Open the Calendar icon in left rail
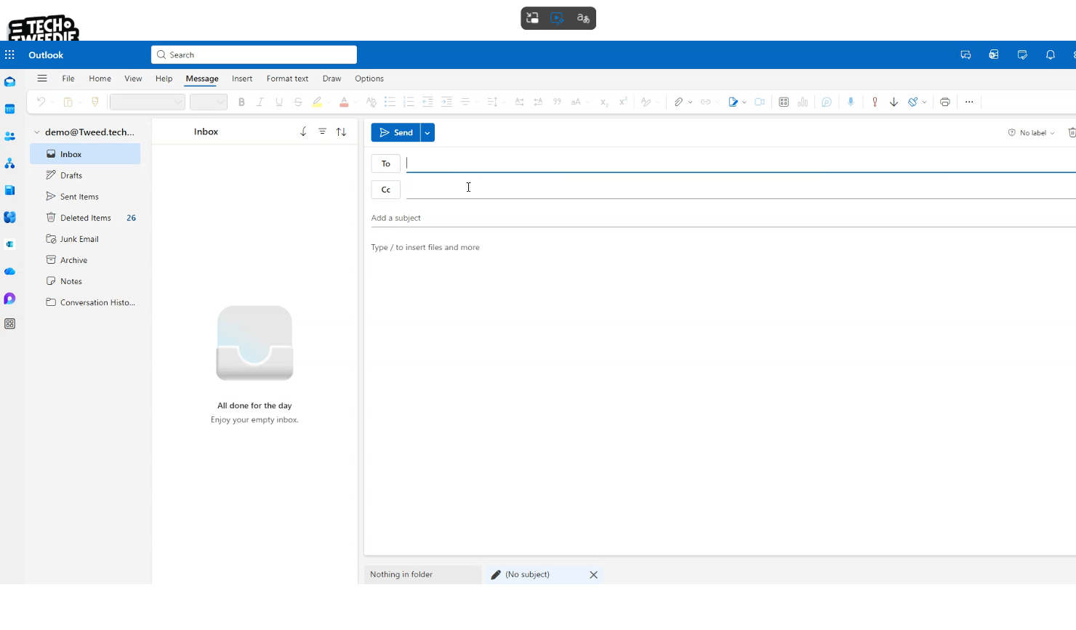This screenshot has height=630, width=1076. [9, 109]
